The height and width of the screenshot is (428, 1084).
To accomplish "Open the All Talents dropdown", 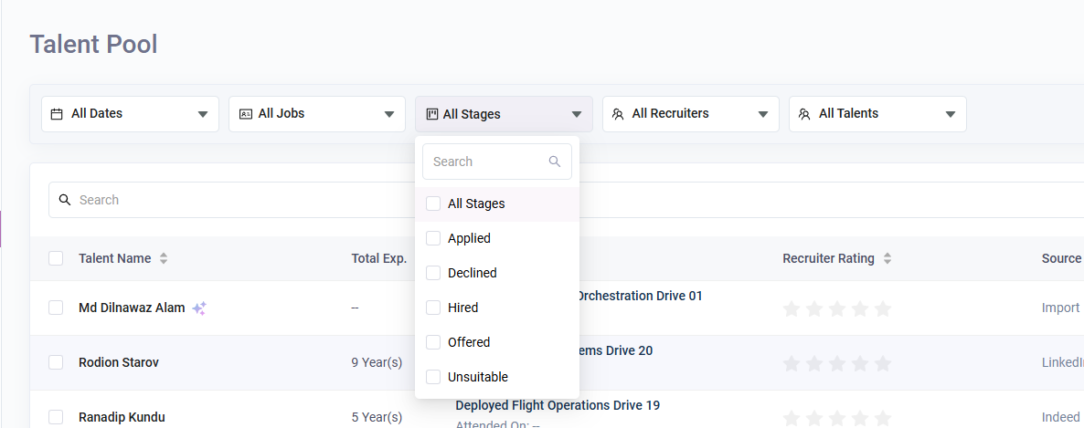I will point(878,114).
